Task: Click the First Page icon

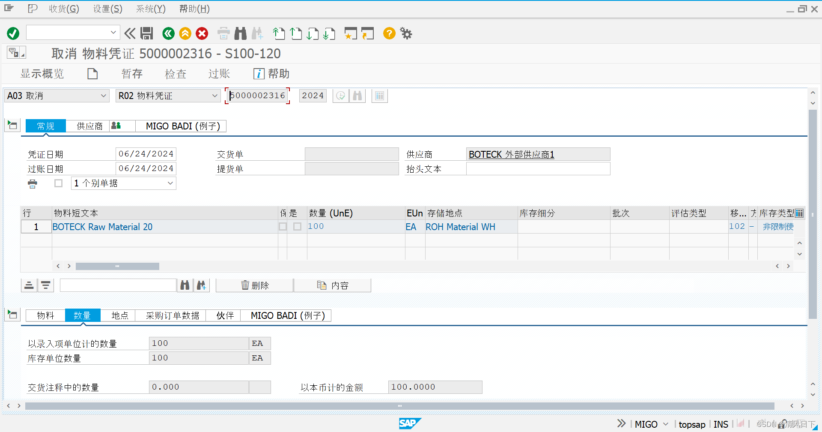Action: tap(279, 33)
